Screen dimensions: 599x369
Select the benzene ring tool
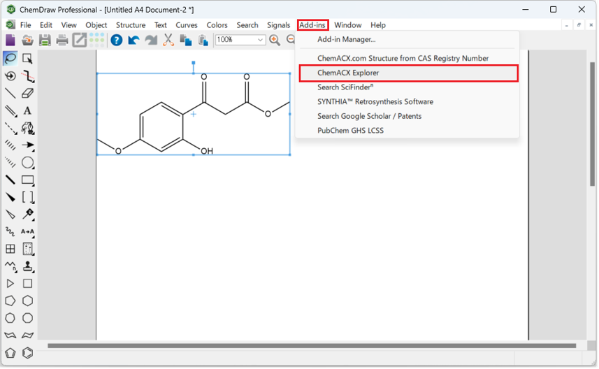(x=27, y=353)
